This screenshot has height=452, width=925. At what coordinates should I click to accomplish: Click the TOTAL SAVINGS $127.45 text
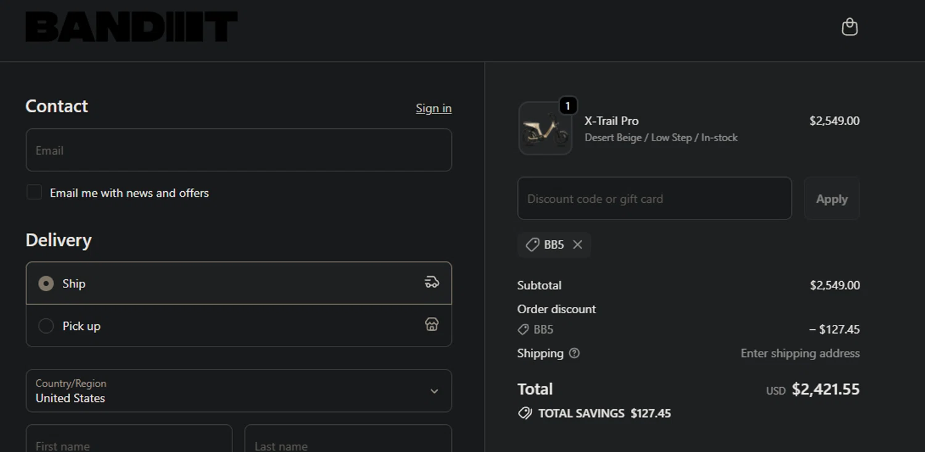point(604,413)
